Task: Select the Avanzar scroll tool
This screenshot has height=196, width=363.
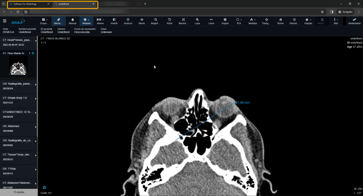Action: [x=128, y=21]
